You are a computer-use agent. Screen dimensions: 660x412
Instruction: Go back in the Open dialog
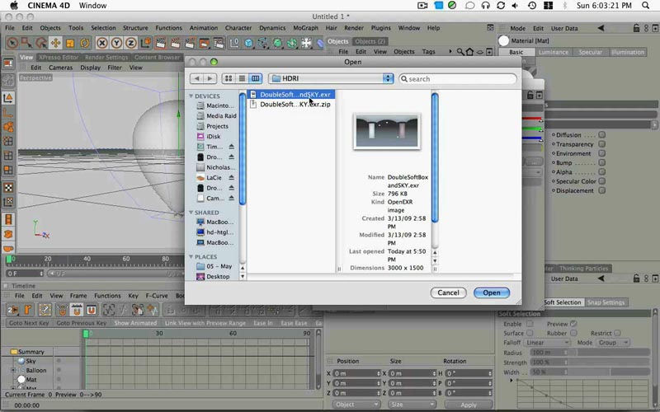pos(196,78)
